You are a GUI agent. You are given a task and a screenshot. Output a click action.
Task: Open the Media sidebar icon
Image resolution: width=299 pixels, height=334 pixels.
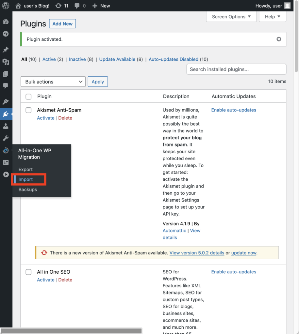point(6,62)
